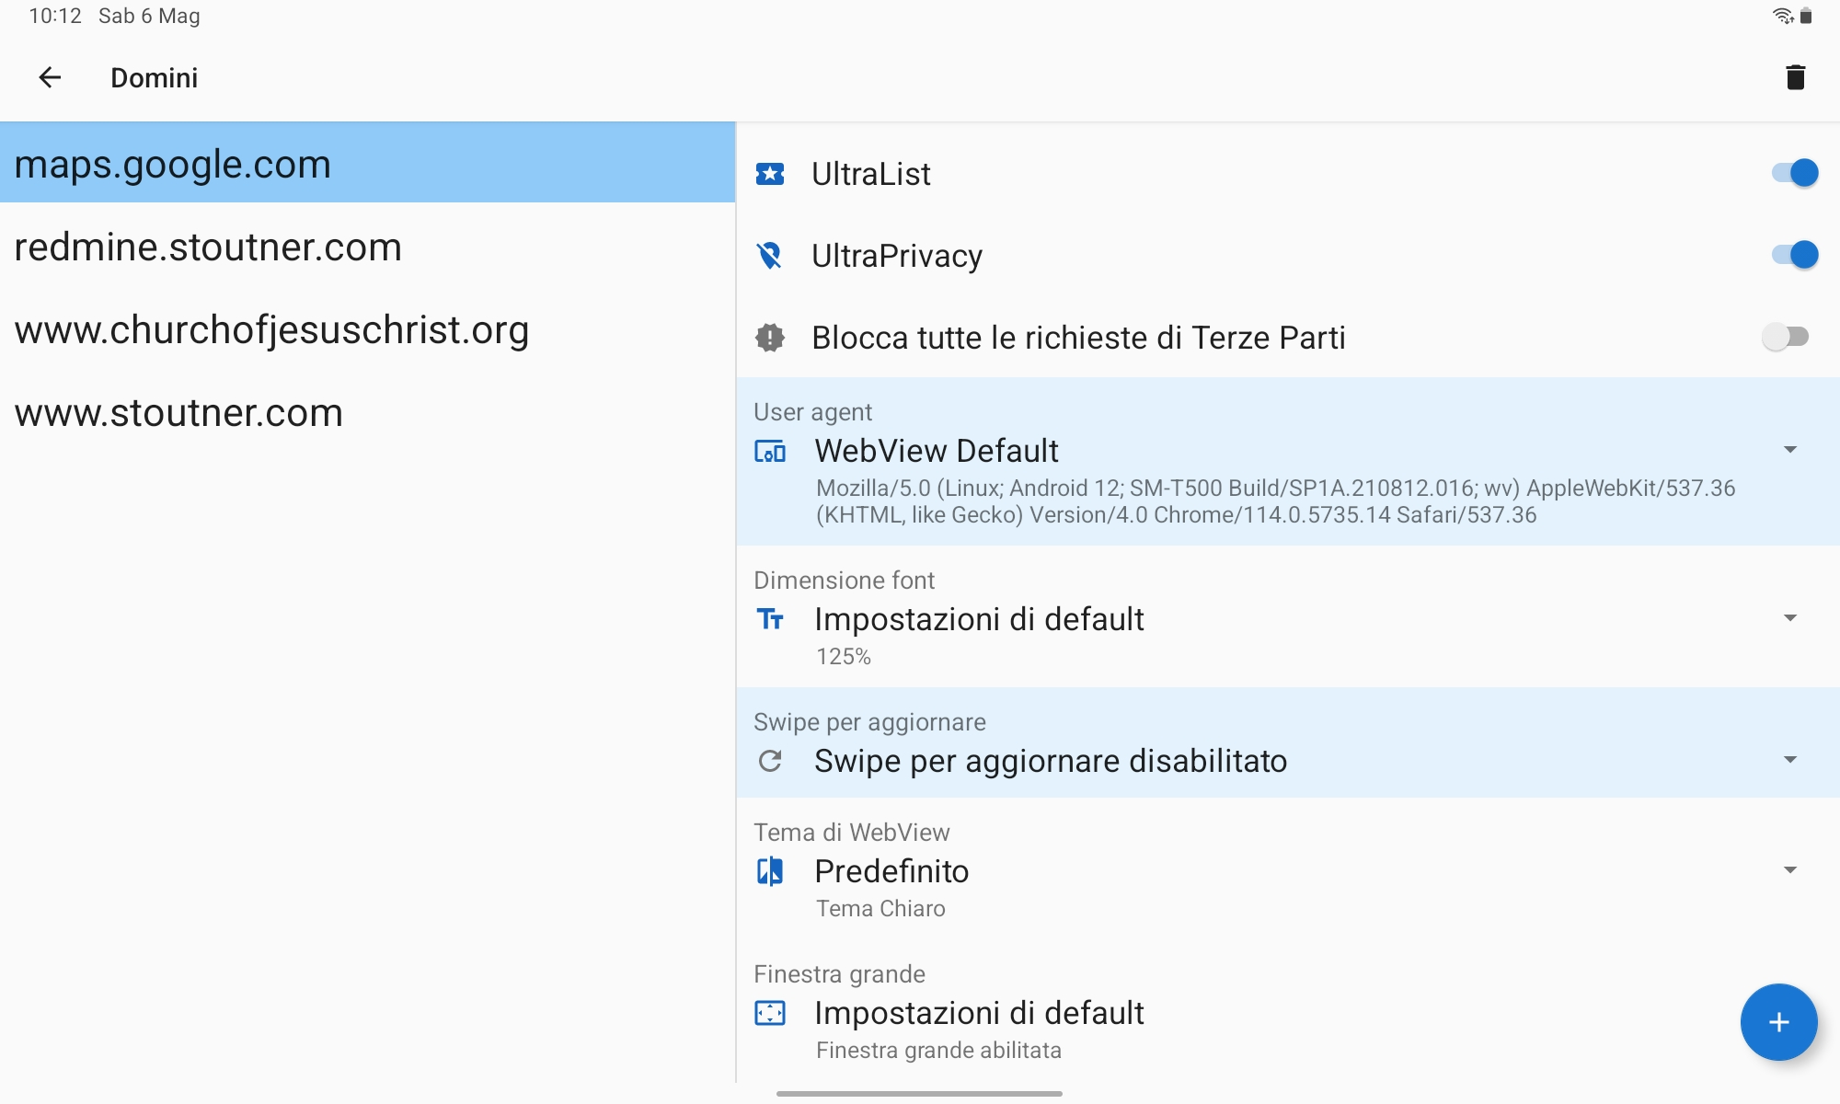
Task: Disable the UltraList switch
Action: 1794,173
